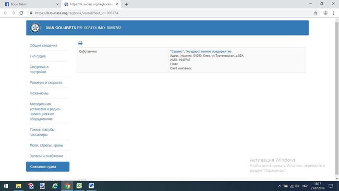Open the PDF reader taskbar icon
The height and width of the screenshot is (191, 339).
[x=31, y=186]
